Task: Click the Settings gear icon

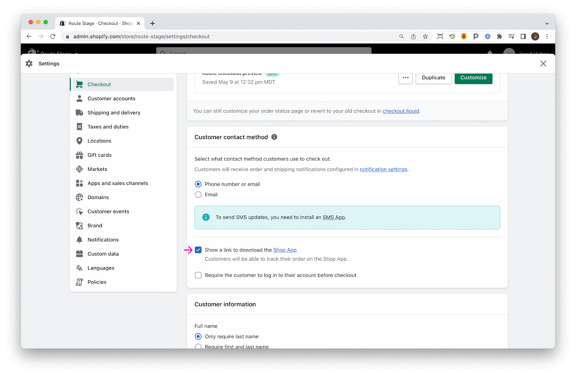Action: (29, 63)
